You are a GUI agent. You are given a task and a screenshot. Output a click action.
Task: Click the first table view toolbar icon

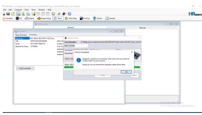(x=38, y=14)
